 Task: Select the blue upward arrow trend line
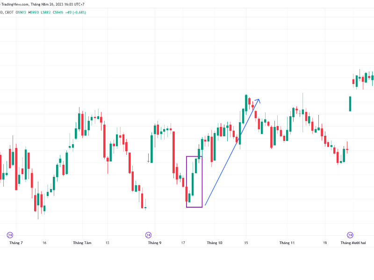coord(231,154)
